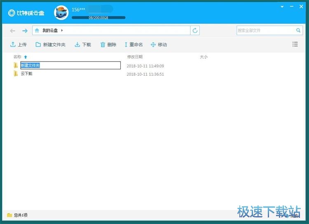Sort by 修改日期 column header
Viewport: 309px width, 224px height.
135,57
